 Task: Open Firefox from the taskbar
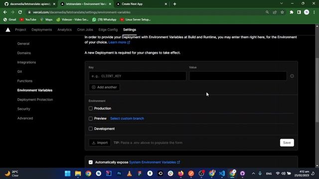[180, 174]
